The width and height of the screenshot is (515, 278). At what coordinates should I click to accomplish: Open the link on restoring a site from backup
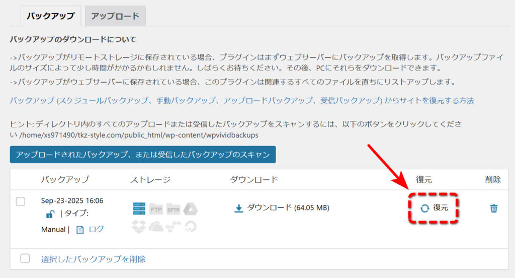point(241,100)
